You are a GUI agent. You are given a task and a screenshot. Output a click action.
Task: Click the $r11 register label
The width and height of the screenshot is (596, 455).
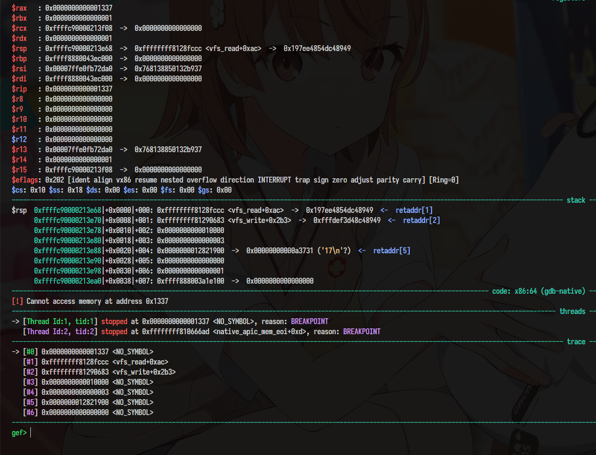pyautogui.click(x=19, y=129)
